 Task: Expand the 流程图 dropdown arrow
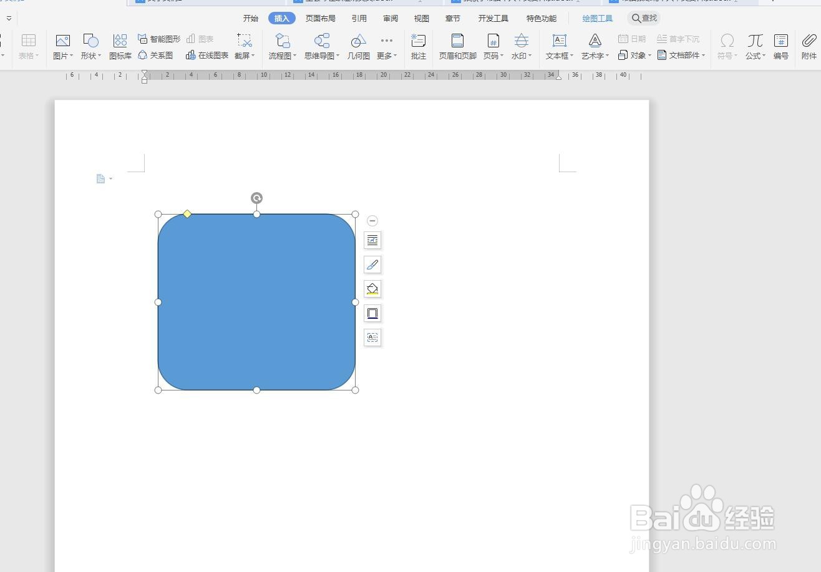coord(295,56)
